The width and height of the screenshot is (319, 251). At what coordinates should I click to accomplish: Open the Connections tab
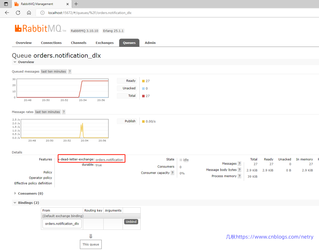[51, 43]
